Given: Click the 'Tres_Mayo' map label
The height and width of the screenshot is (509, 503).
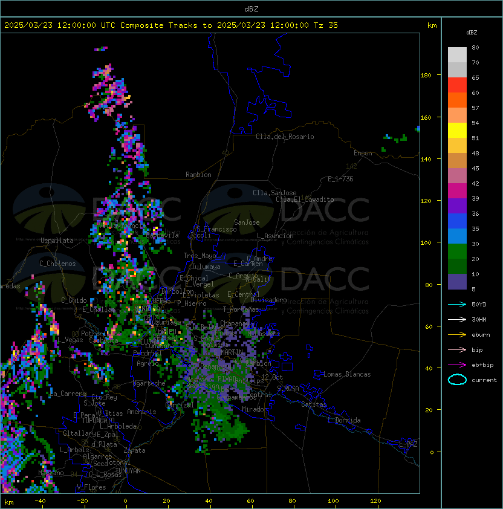Looking at the screenshot, I should click(200, 256).
